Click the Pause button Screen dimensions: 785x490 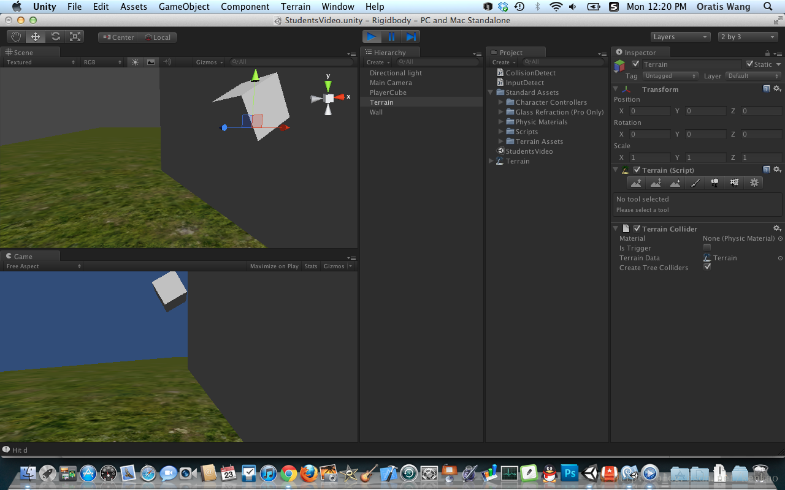(x=391, y=37)
